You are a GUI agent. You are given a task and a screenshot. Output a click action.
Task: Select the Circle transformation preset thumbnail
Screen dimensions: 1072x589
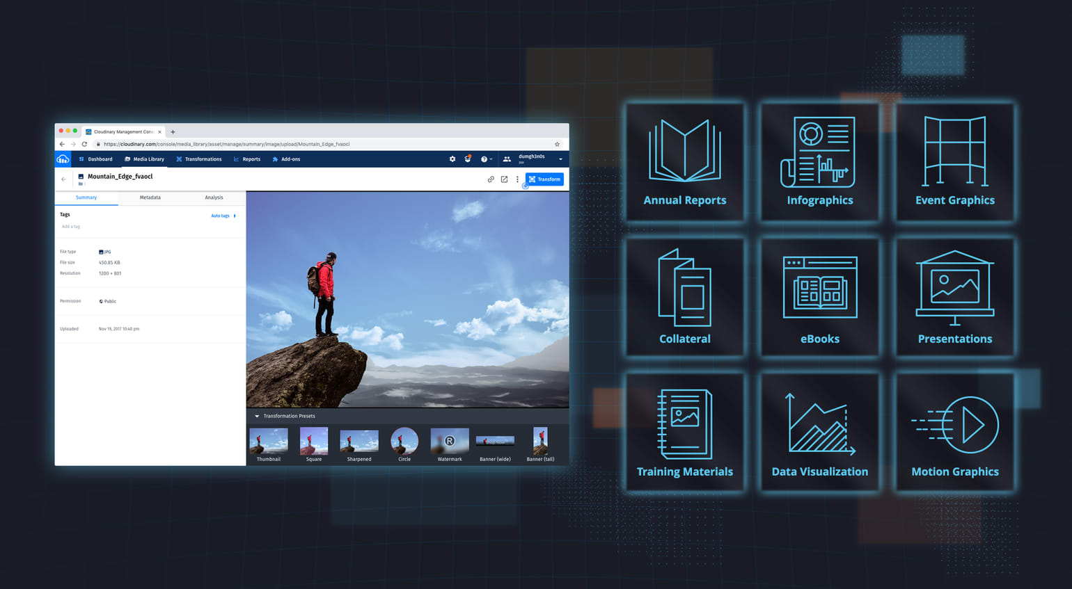tap(404, 439)
